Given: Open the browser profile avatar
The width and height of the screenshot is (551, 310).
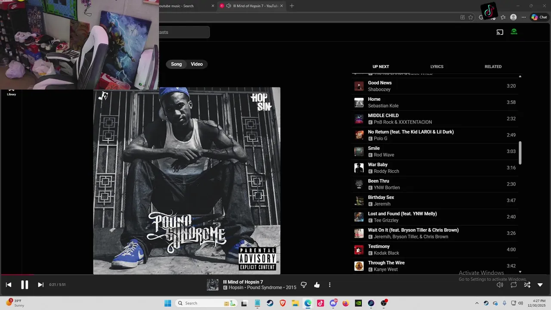Looking at the screenshot, I should coord(513,17).
